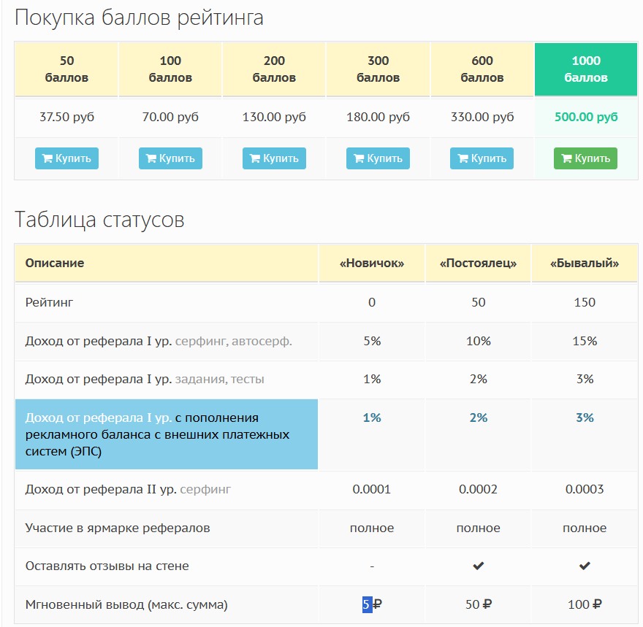
Task: Click the 500.00 руб price
Action: (586, 117)
